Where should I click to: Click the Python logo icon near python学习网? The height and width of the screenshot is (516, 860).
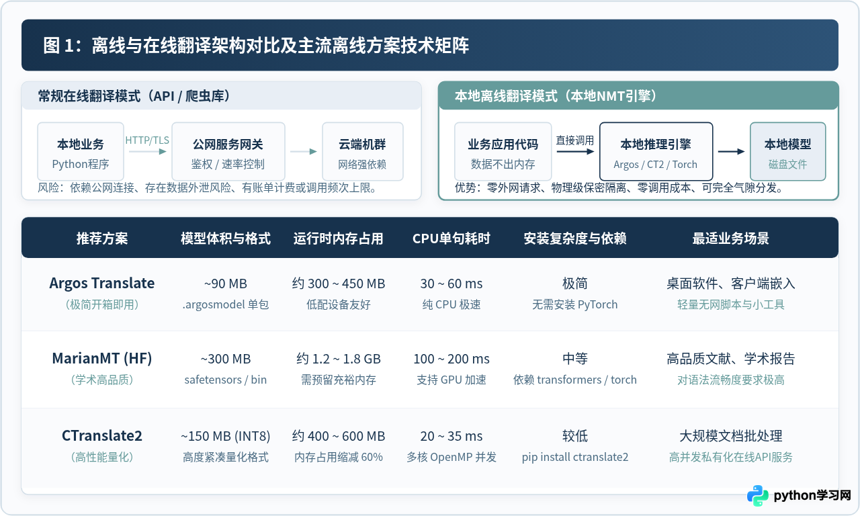[758, 496]
